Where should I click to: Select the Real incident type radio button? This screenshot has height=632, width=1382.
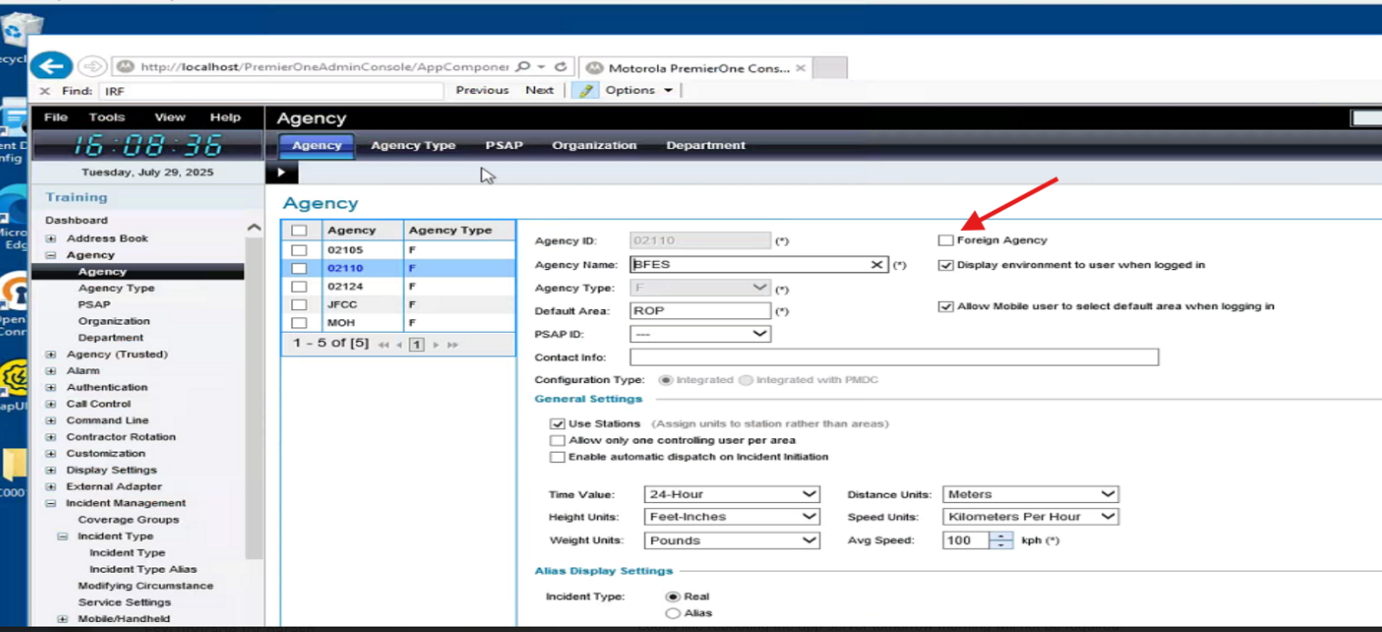673,597
